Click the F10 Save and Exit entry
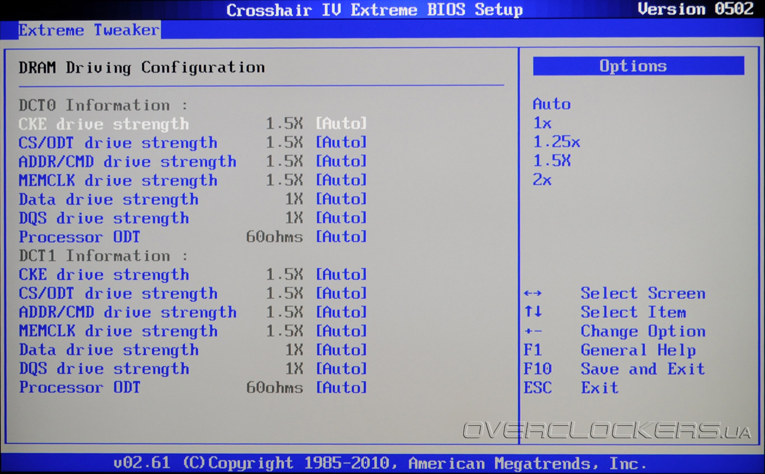The image size is (765, 474). click(614, 369)
